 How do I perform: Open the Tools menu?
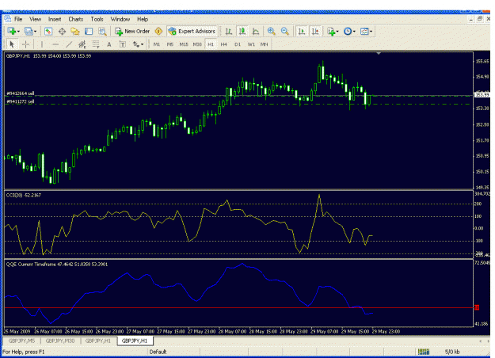(97, 19)
